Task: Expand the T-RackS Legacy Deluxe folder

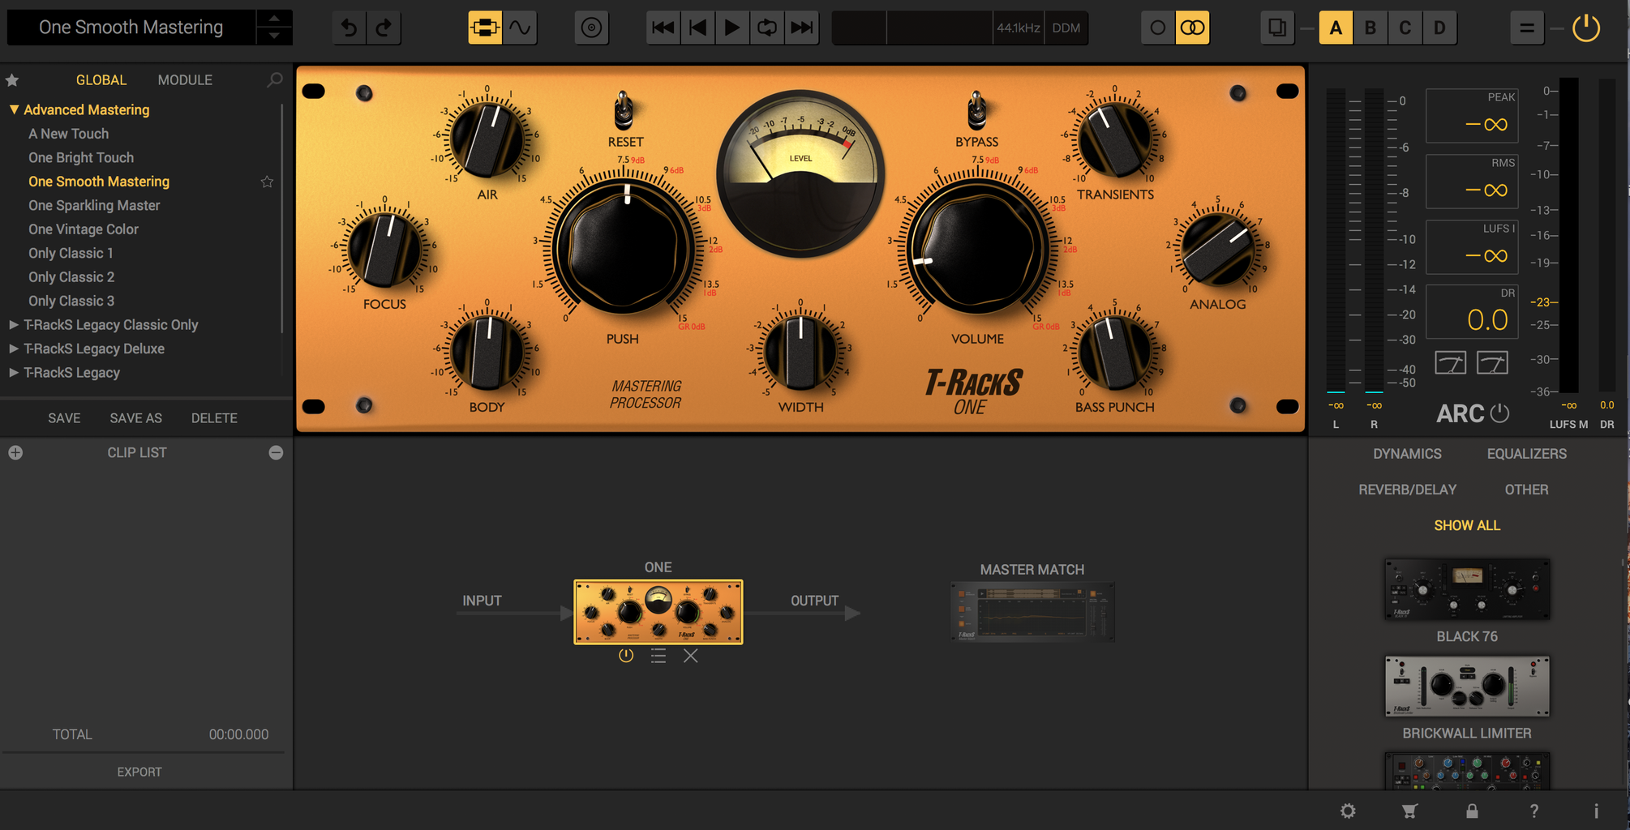Action: click(14, 349)
